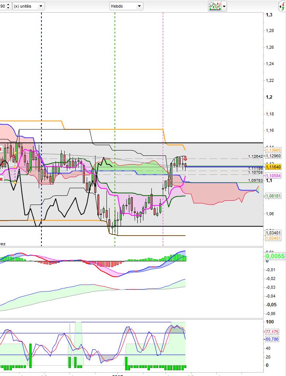The width and height of the screenshot is (286, 376).
Task: Click the horizontal level label 1,10708
Action: pos(255,173)
